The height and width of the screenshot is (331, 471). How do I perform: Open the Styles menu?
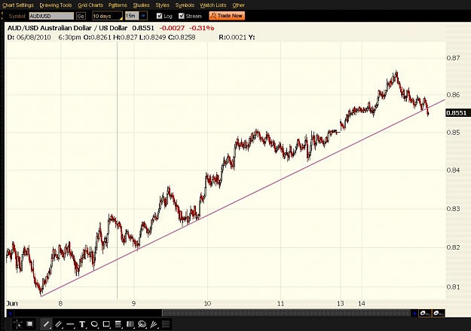point(162,5)
